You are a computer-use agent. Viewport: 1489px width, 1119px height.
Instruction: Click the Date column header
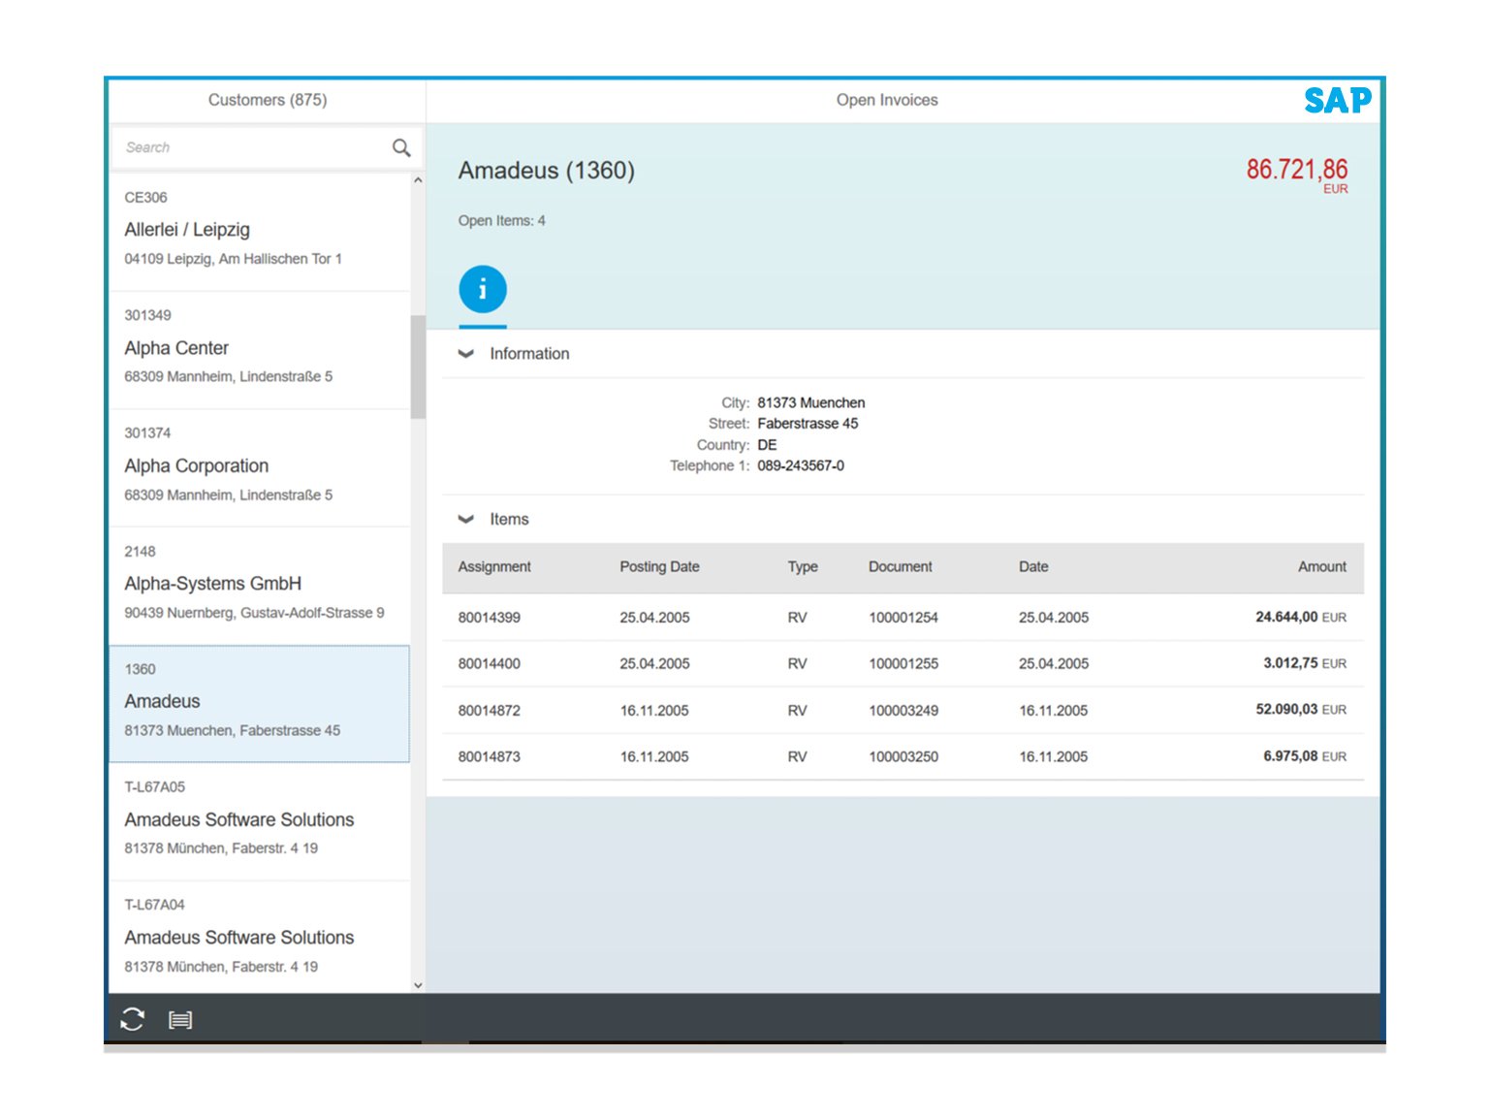(1033, 567)
